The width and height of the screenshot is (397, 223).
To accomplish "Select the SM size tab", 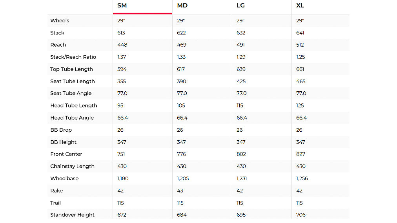I will click(x=122, y=6).
